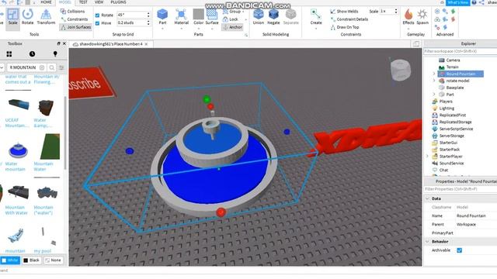Screen dimensions: 497x279
Task: Open the Part dropdown arrow
Action: point(162,29)
